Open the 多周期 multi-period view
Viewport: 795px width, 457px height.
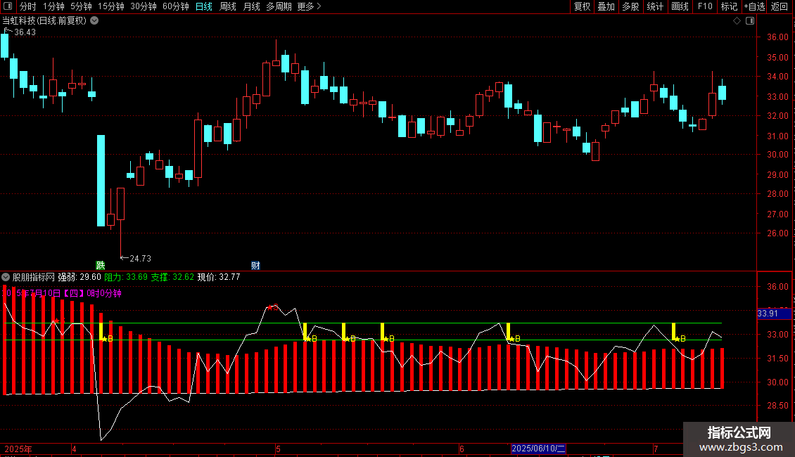279,6
